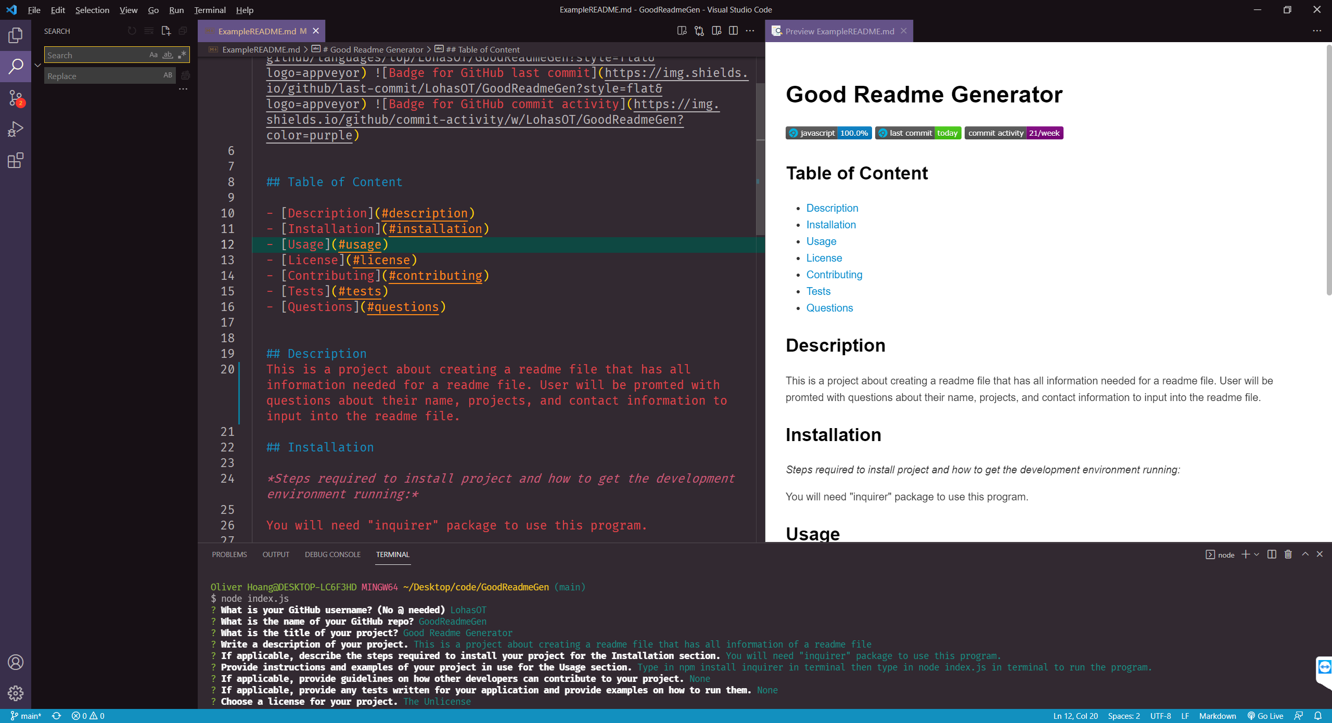Open the Terminal menu in the menu bar
Viewport: 1332px width, 723px height.
coord(210,10)
